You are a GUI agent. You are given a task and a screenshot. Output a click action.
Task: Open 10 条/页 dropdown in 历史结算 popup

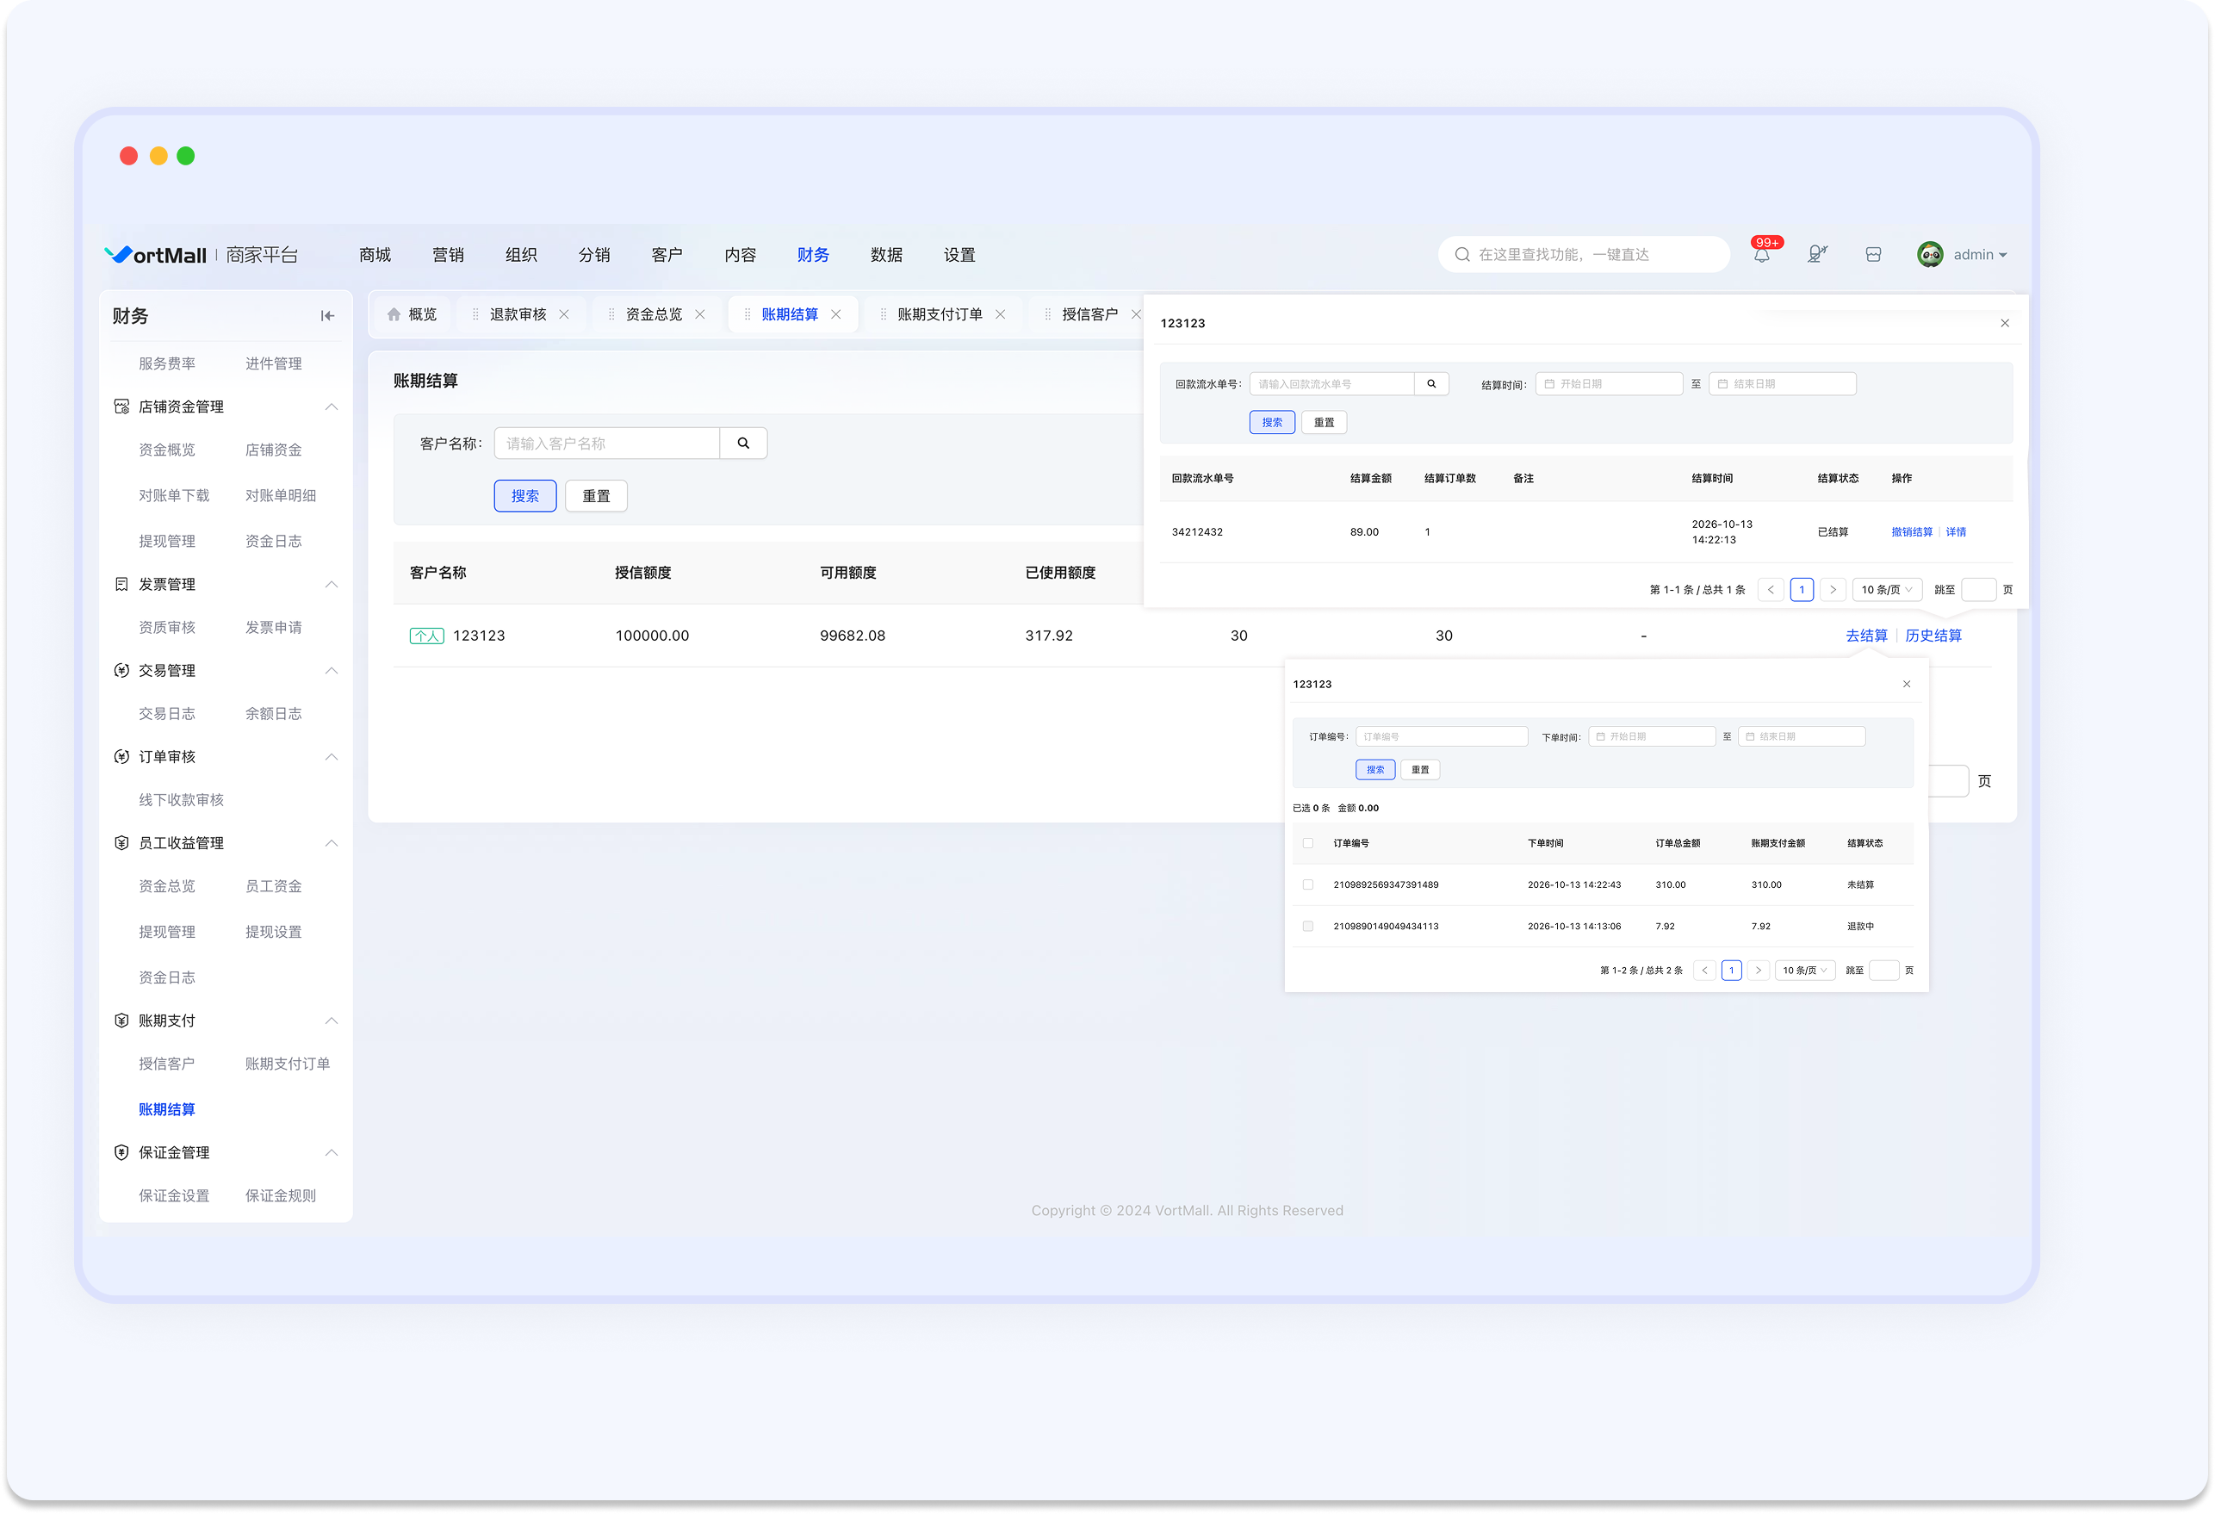(x=1886, y=590)
